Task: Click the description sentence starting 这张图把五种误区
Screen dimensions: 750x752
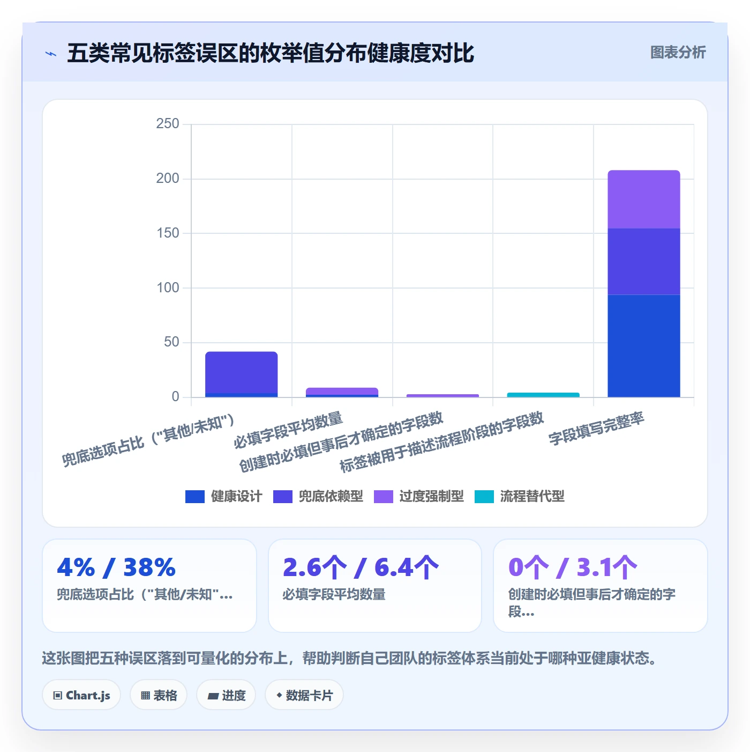Action: point(351,658)
